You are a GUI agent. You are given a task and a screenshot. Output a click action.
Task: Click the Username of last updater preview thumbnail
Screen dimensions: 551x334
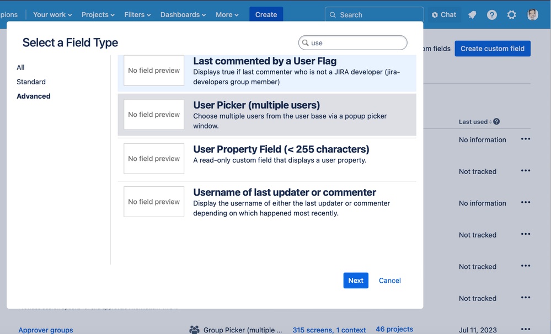tap(154, 202)
